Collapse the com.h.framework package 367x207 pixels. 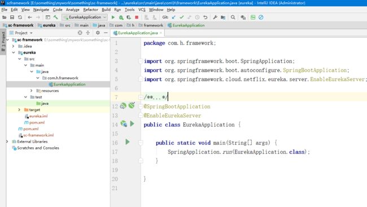tap(38, 78)
